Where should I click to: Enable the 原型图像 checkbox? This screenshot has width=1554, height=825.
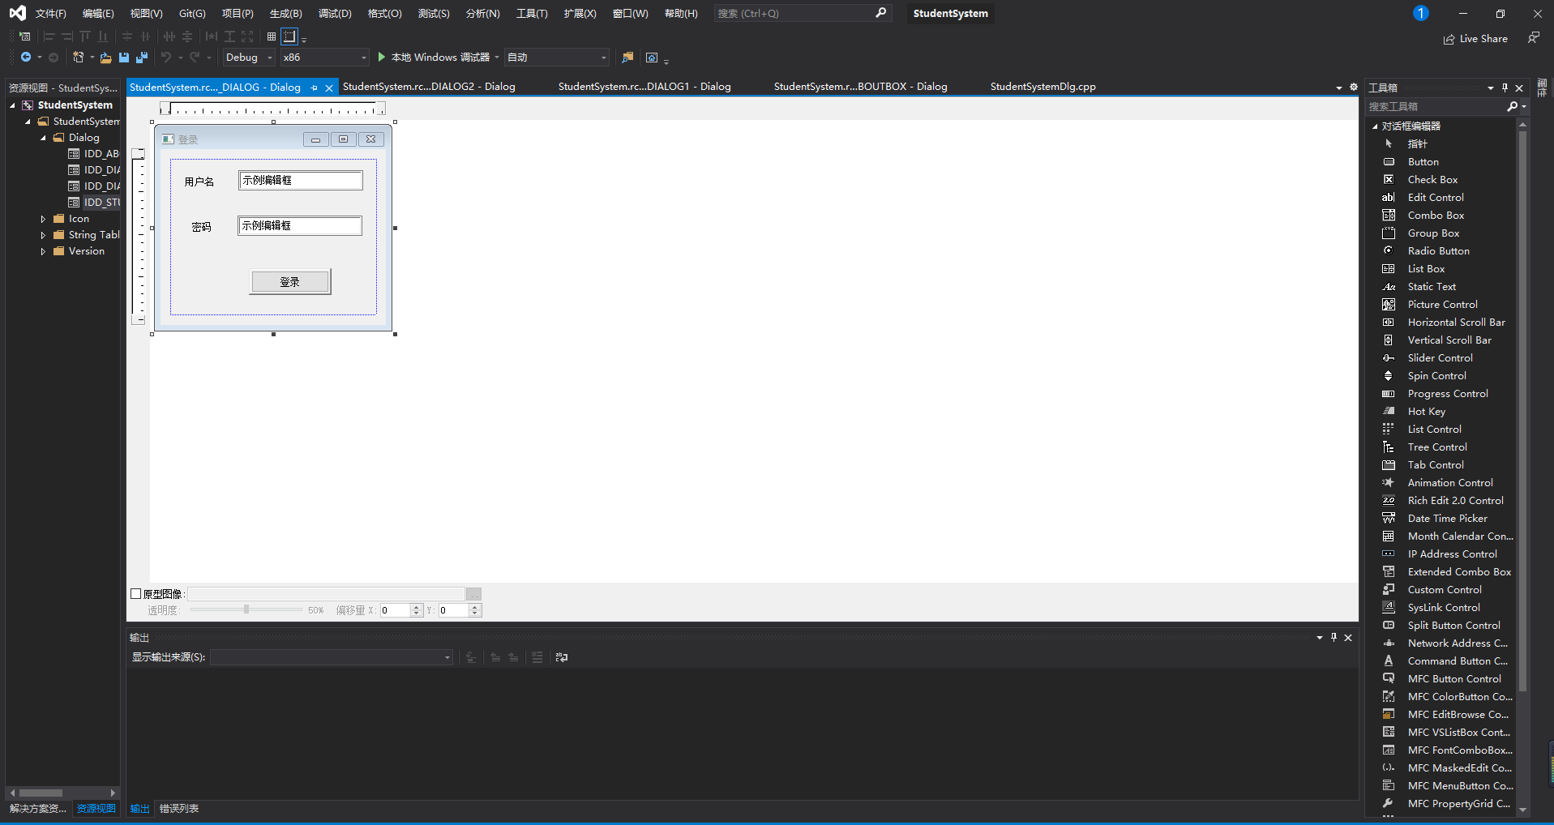tap(136, 594)
